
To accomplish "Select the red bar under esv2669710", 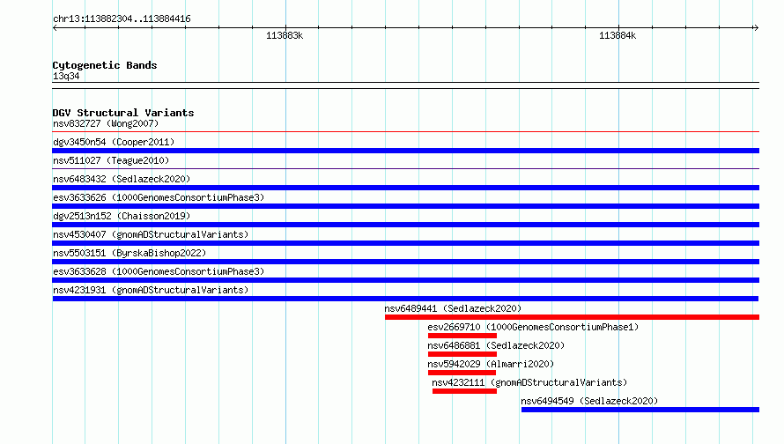I will (462, 336).
